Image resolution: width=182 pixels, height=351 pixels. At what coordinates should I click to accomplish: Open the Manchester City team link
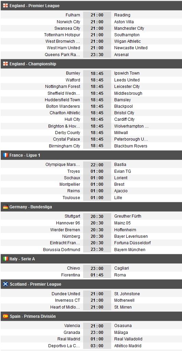click(x=129, y=28)
